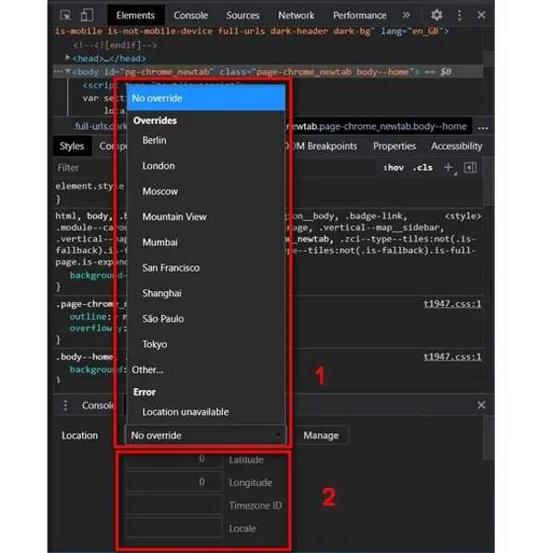
Task: Select Berlin location override
Action: click(x=154, y=140)
